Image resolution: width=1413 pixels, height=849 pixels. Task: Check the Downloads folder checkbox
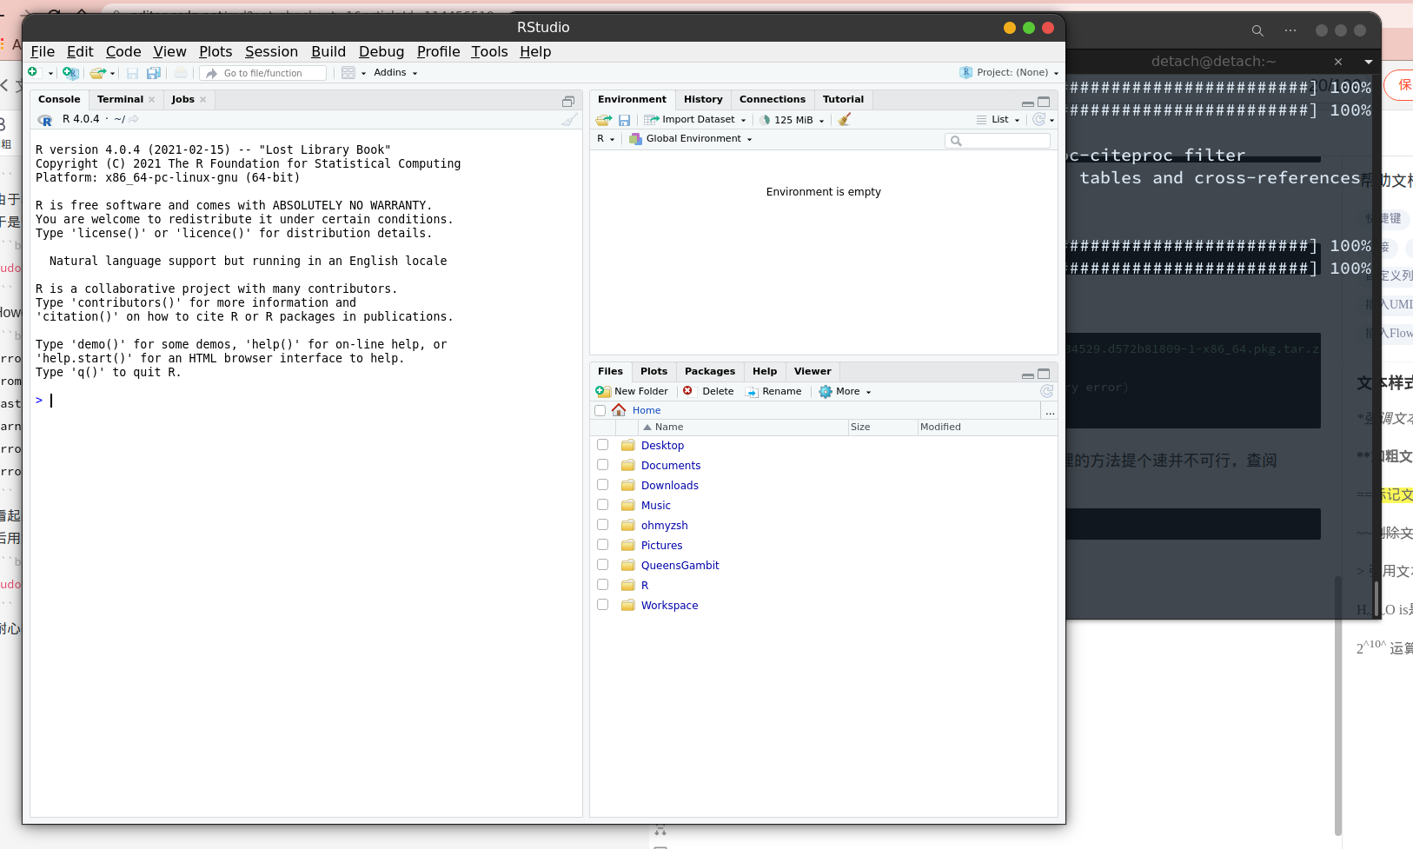tap(602, 484)
